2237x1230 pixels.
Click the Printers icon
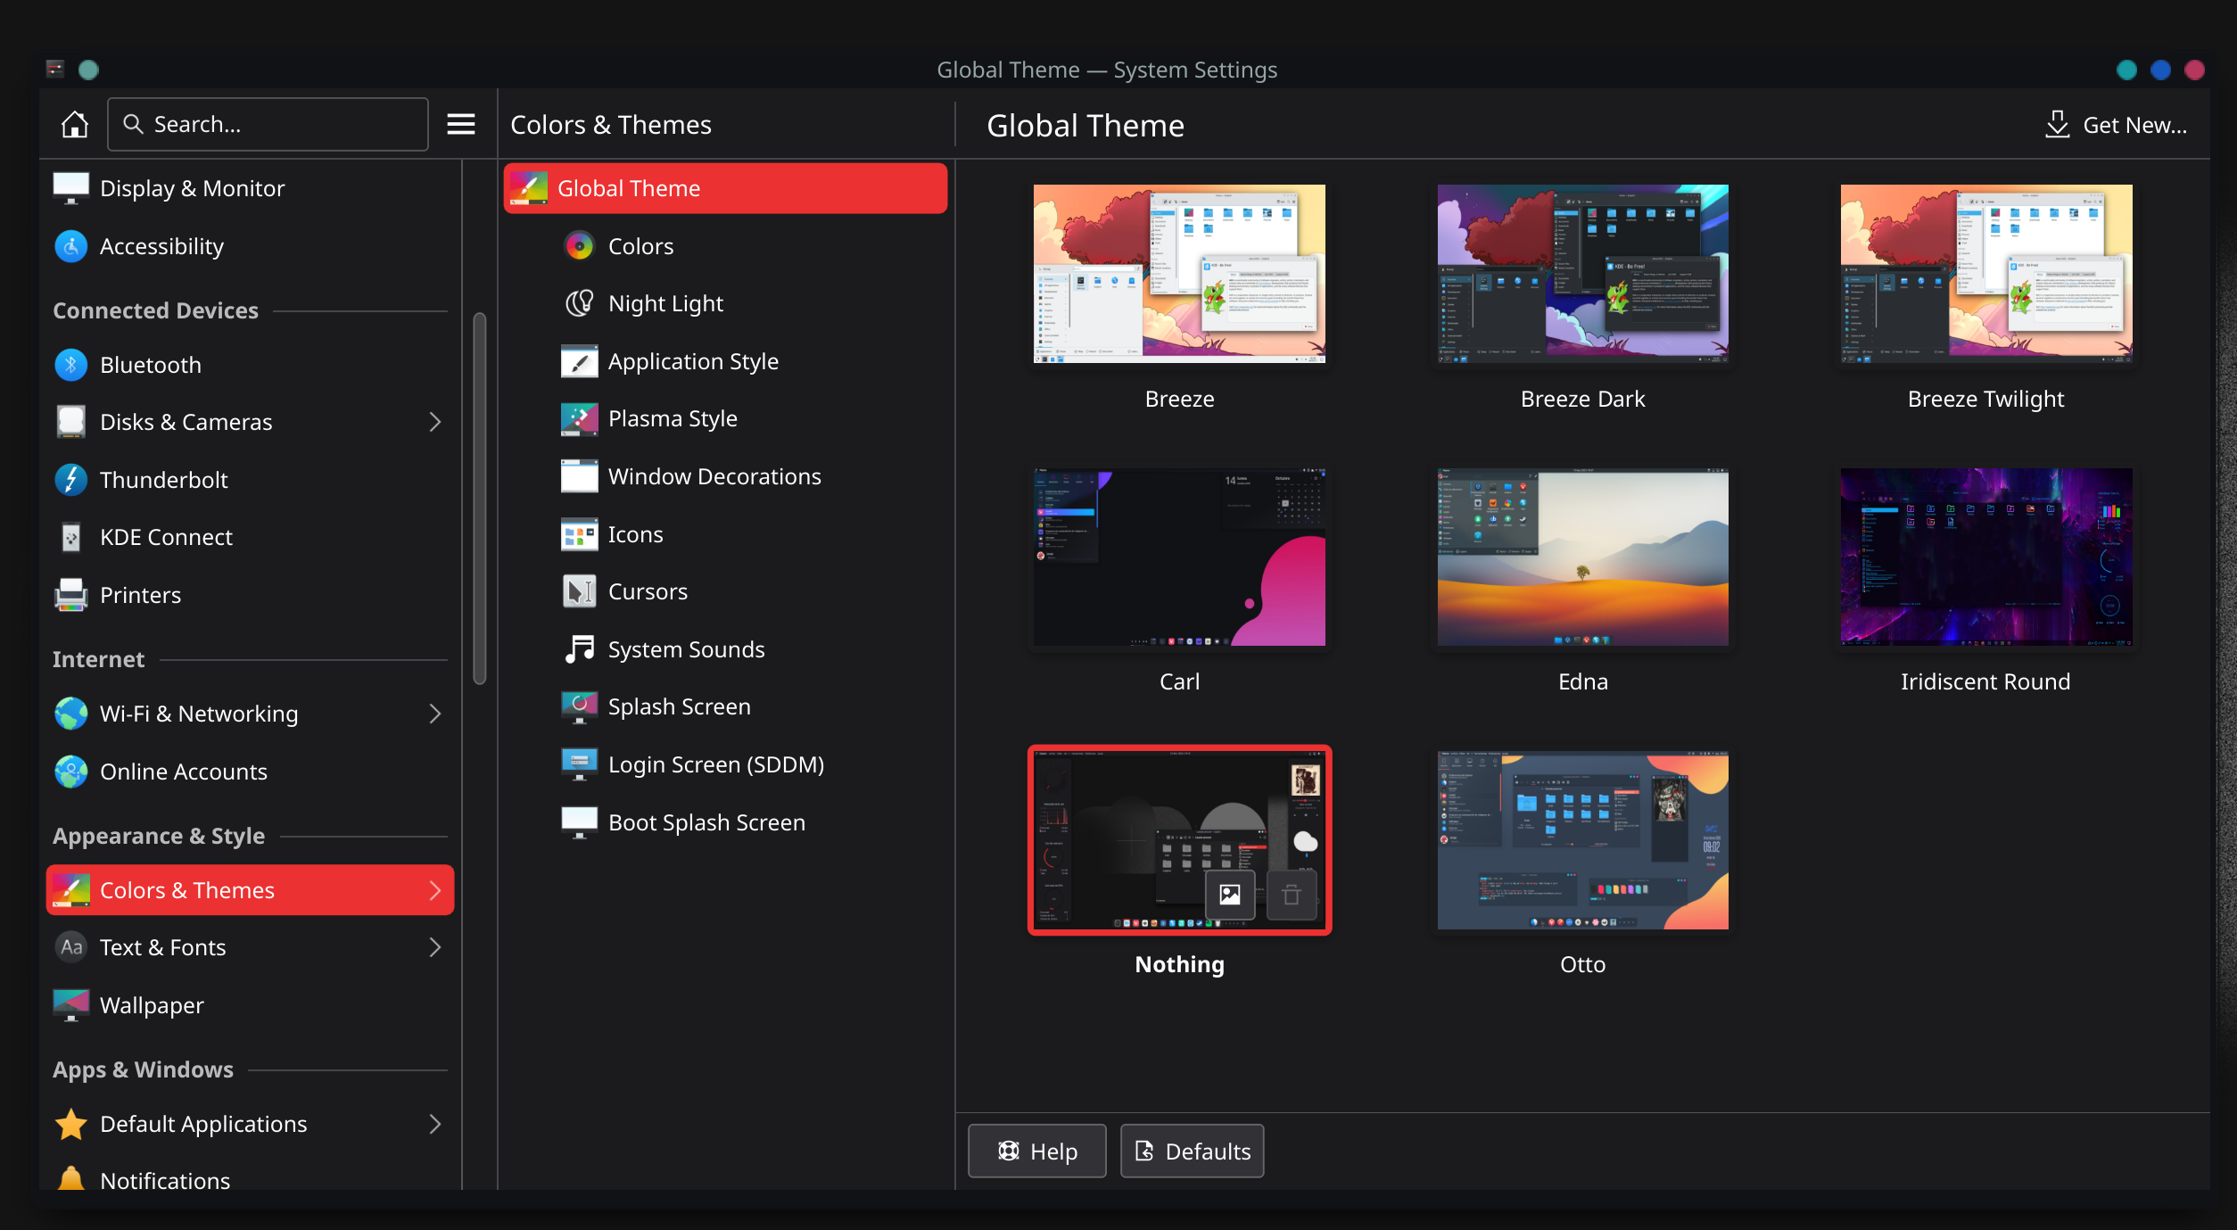pos(71,595)
